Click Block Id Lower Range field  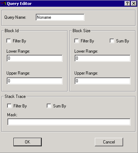[x=35, y=58]
